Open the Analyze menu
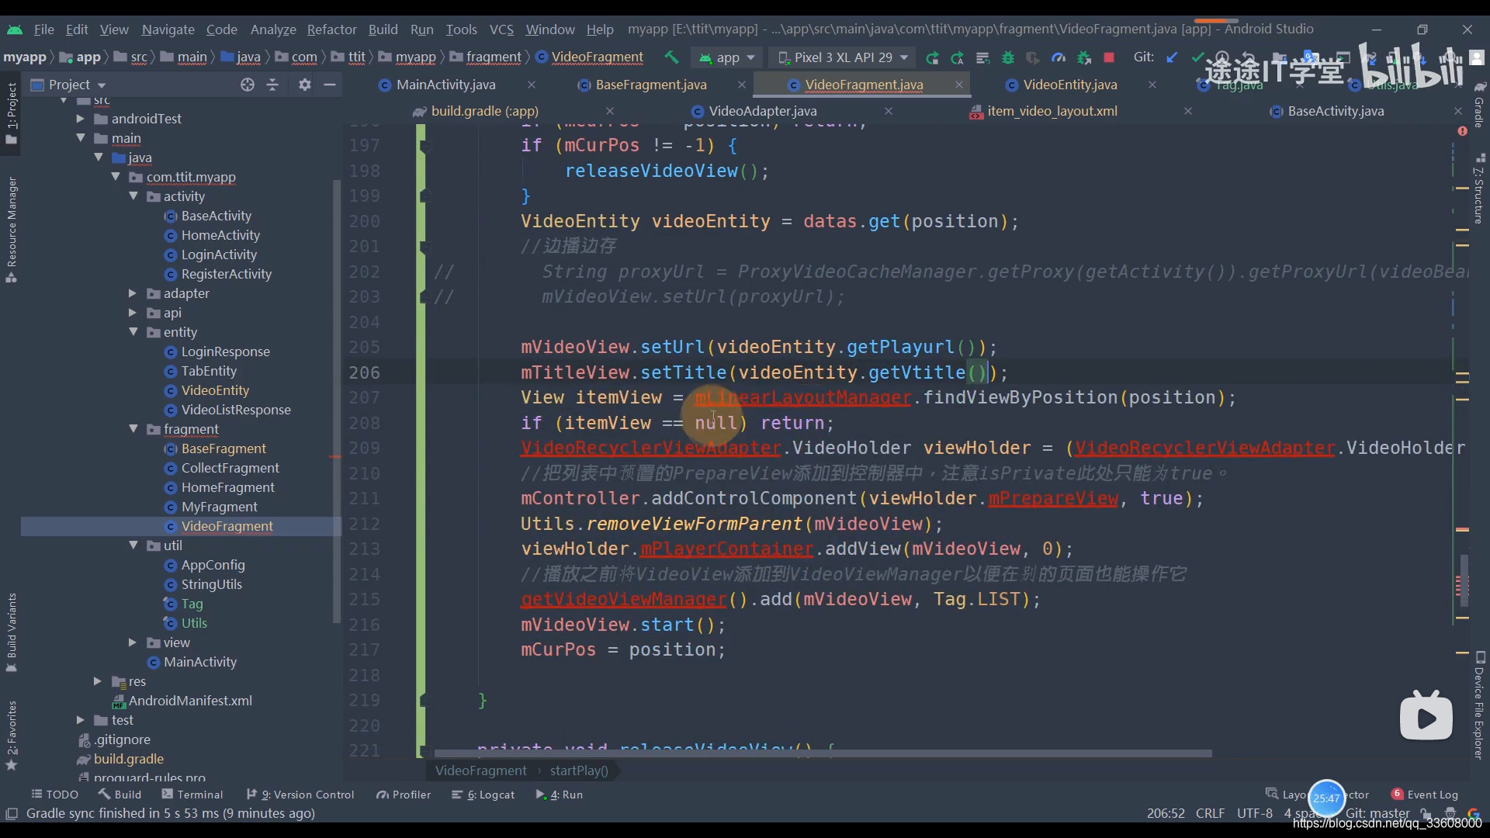1490x838 pixels. point(273,29)
